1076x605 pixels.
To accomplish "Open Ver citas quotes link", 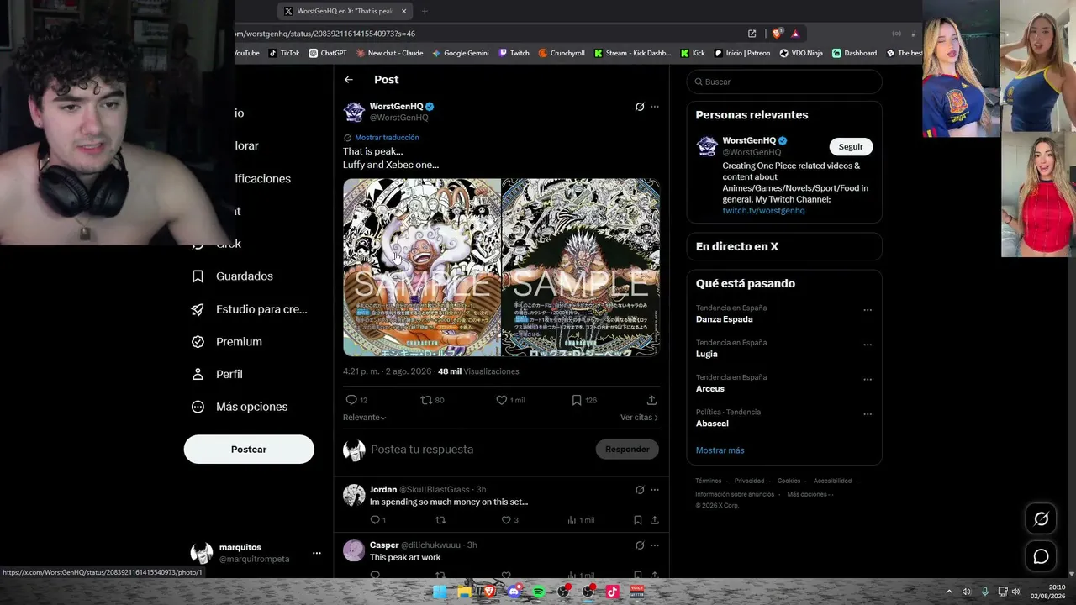I will [x=639, y=418].
